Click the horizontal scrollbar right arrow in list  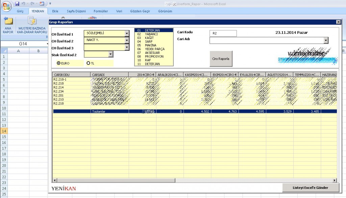335,180
